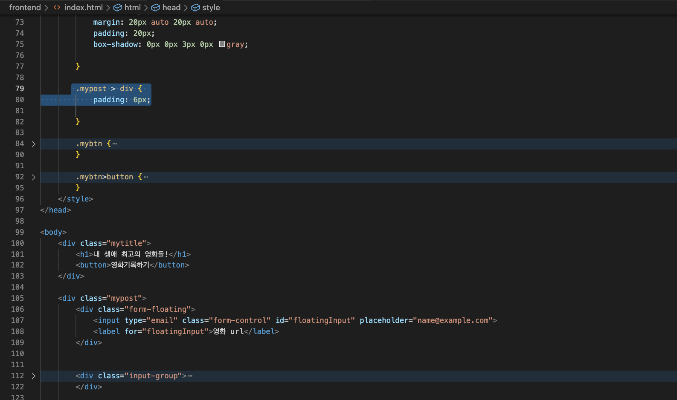
Task: Click the id="floatingInput" attribute
Action: coord(315,320)
